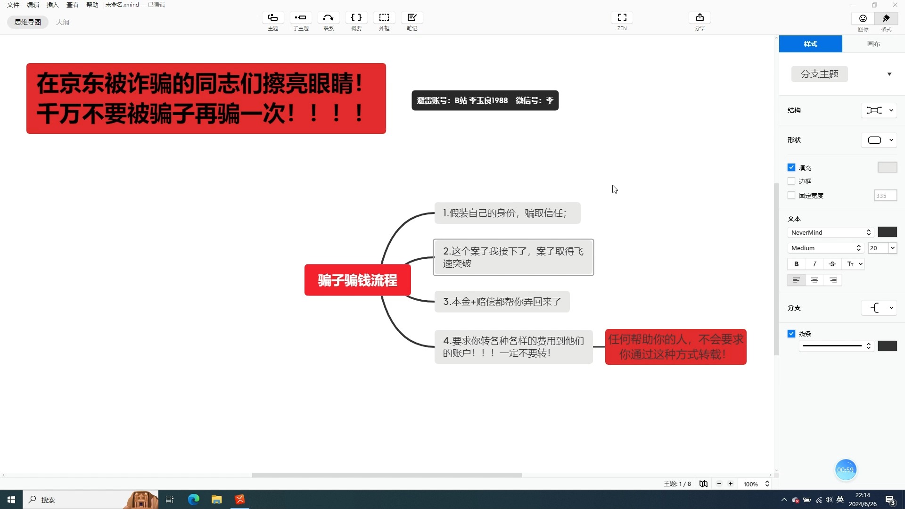
Task: Align text left
Action: (x=797, y=280)
